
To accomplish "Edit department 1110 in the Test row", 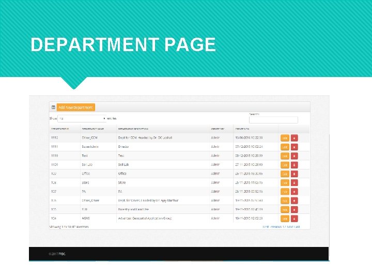I will tap(285, 156).
